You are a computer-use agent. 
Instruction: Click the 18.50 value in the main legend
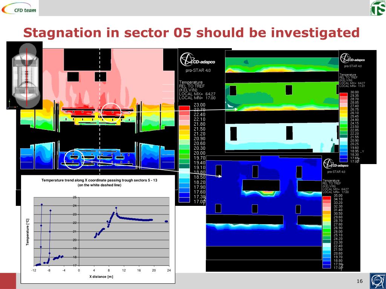click(x=199, y=177)
